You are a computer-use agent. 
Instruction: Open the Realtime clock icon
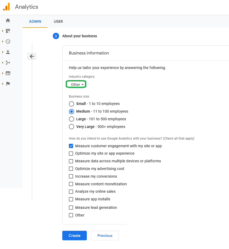click(8, 41)
